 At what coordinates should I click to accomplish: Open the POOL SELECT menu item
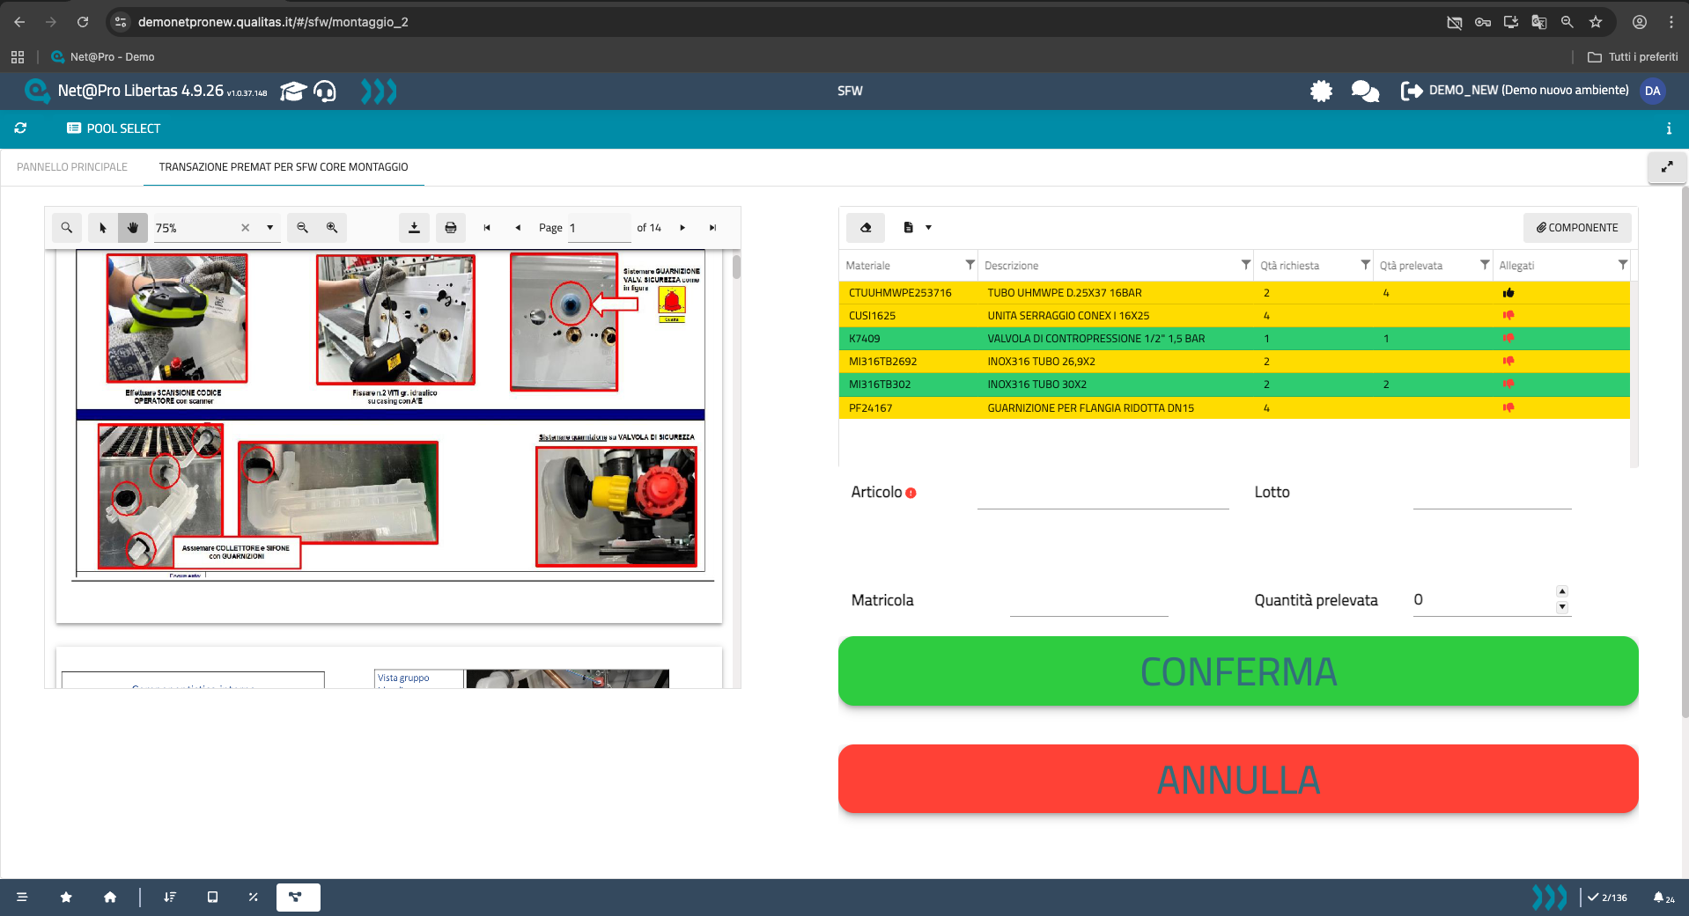[x=114, y=128]
